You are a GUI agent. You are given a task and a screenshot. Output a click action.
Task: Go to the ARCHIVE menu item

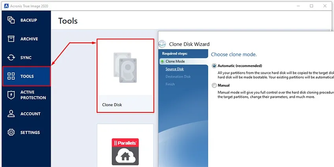29,39
